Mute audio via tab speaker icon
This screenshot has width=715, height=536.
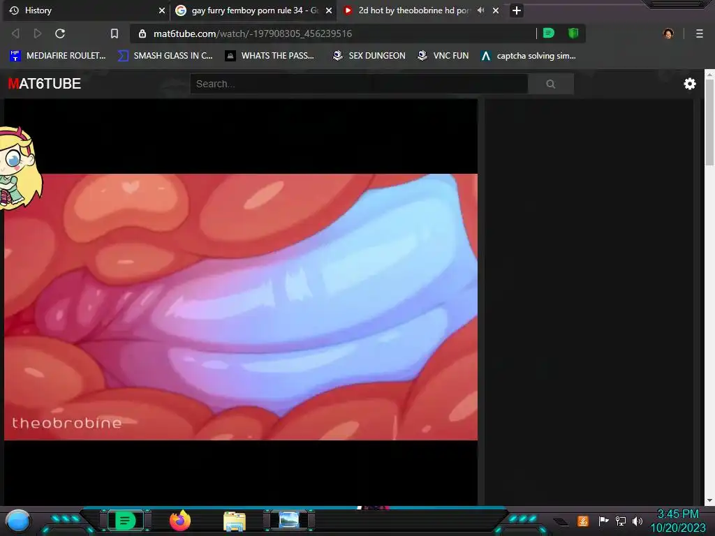pyautogui.click(x=480, y=10)
